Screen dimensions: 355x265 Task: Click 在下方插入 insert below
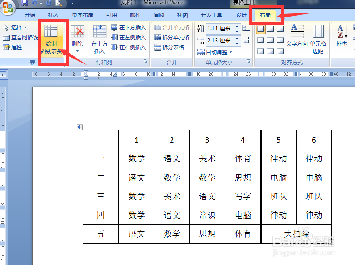click(128, 28)
